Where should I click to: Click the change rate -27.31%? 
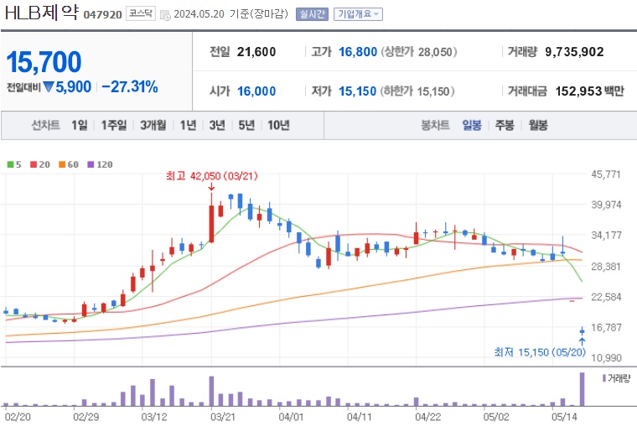pyautogui.click(x=130, y=87)
